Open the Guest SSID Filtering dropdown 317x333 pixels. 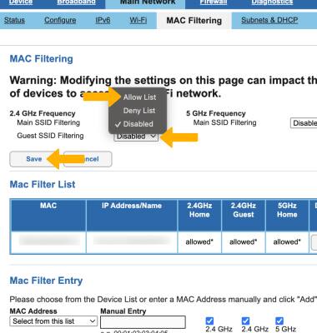point(136,137)
